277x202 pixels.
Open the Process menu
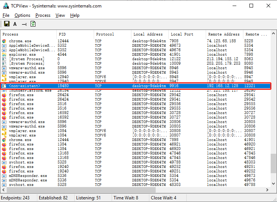(x=43, y=15)
